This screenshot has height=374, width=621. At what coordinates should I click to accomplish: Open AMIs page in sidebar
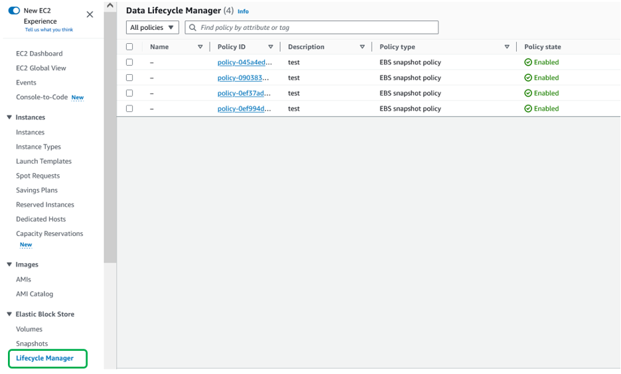point(23,279)
